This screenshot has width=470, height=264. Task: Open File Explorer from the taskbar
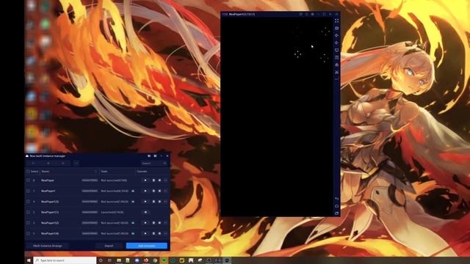pyautogui.click(x=119, y=260)
